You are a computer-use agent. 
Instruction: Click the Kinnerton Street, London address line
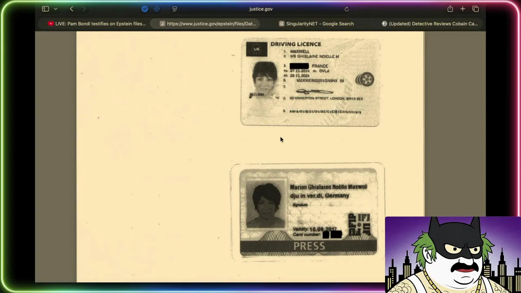pyautogui.click(x=326, y=98)
